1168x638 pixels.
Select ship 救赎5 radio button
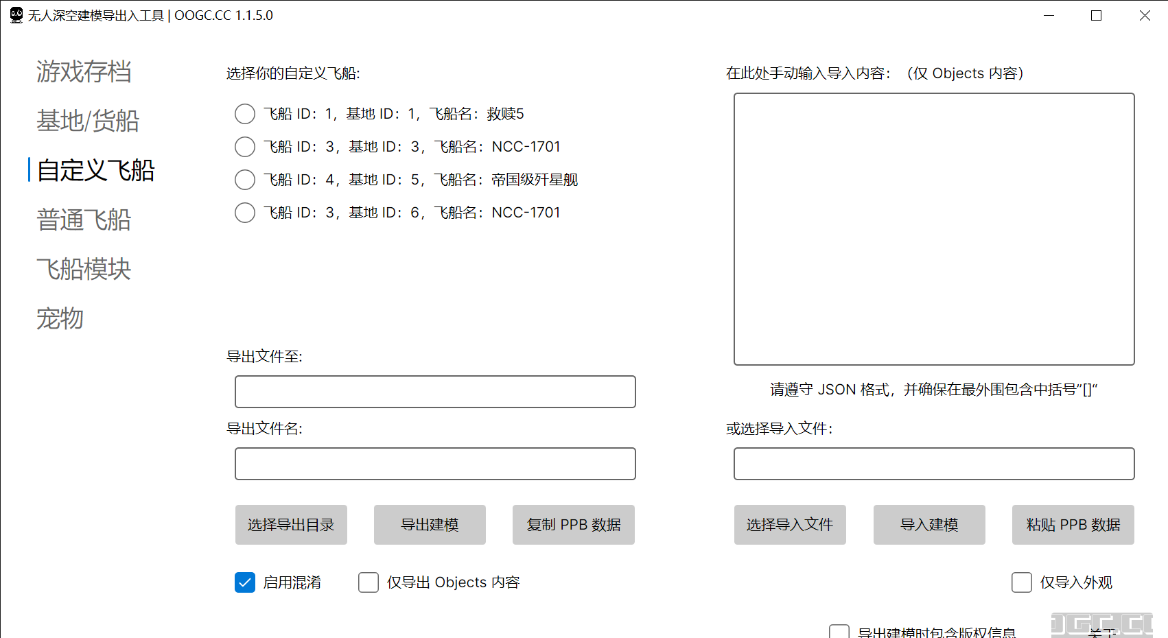tap(245, 114)
